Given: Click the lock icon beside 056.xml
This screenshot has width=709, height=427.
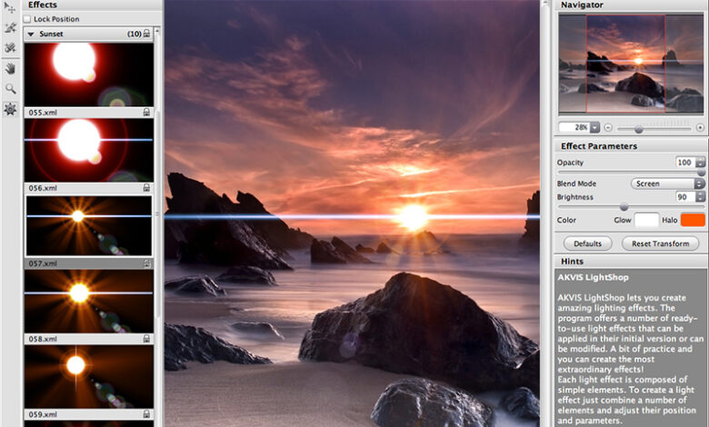Looking at the screenshot, I should (x=146, y=187).
